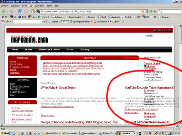Open the Help menu
The width and height of the screenshot is (182, 136).
click(x=57, y=6)
